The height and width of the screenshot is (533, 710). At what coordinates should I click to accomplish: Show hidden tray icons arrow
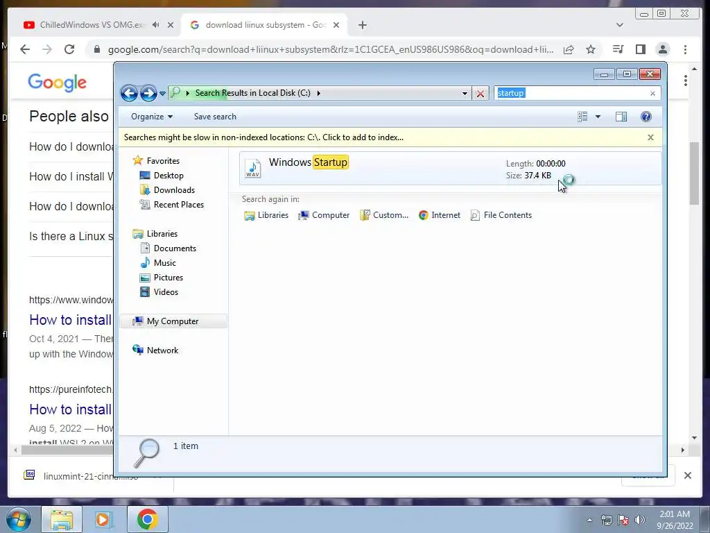pyautogui.click(x=589, y=520)
